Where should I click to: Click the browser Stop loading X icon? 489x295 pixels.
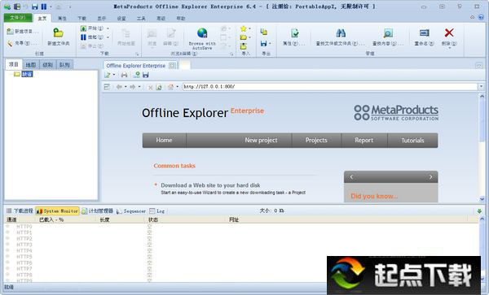pyautogui.click(x=150, y=87)
